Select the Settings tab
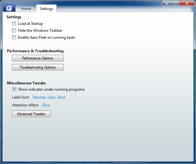Screen dimensions: 196x164 (46, 8)
